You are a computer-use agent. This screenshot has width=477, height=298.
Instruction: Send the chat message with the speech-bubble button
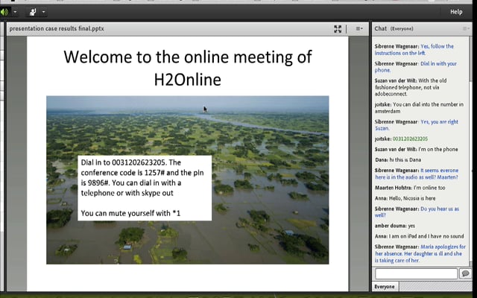point(465,273)
